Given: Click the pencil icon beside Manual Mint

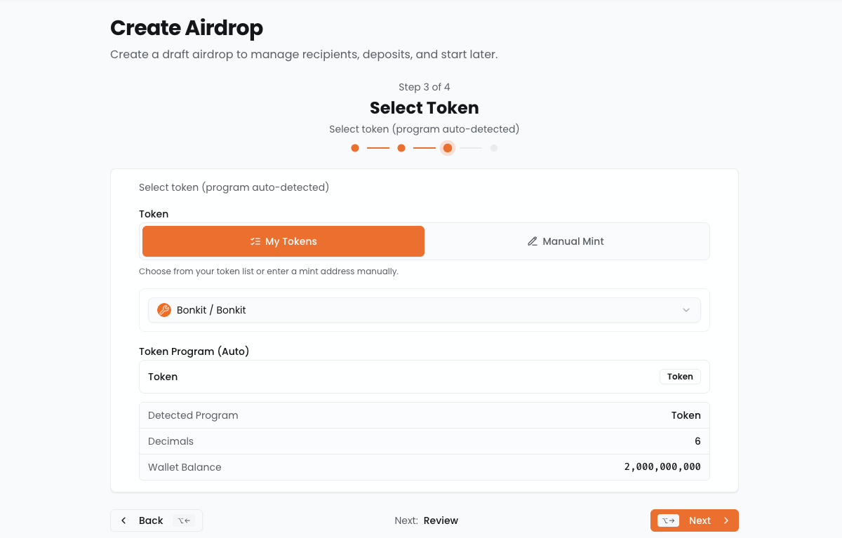Looking at the screenshot, I should pos(533,241).
